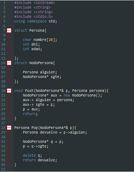134x172 pixels.
Task: Place cursor on 'int dni;' line
Action: coord(31,45)
